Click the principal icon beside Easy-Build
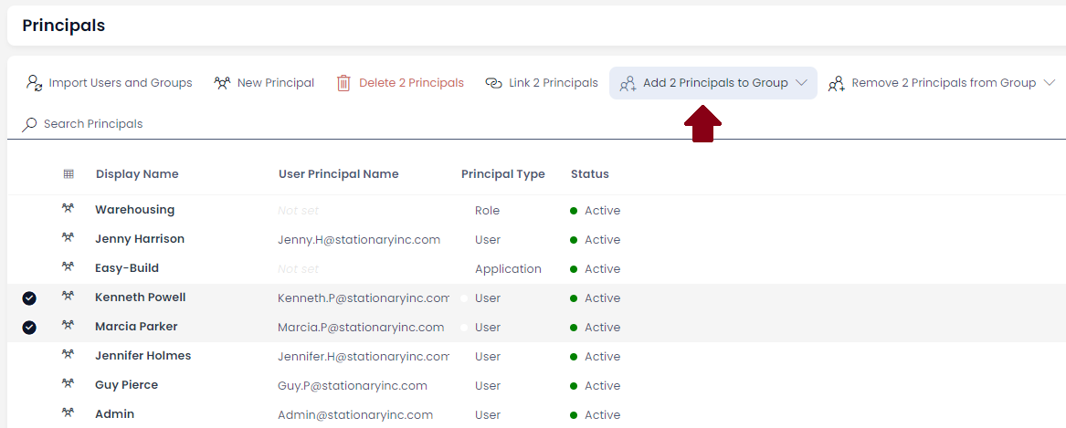1066x428 pixels. coord(68,266)
